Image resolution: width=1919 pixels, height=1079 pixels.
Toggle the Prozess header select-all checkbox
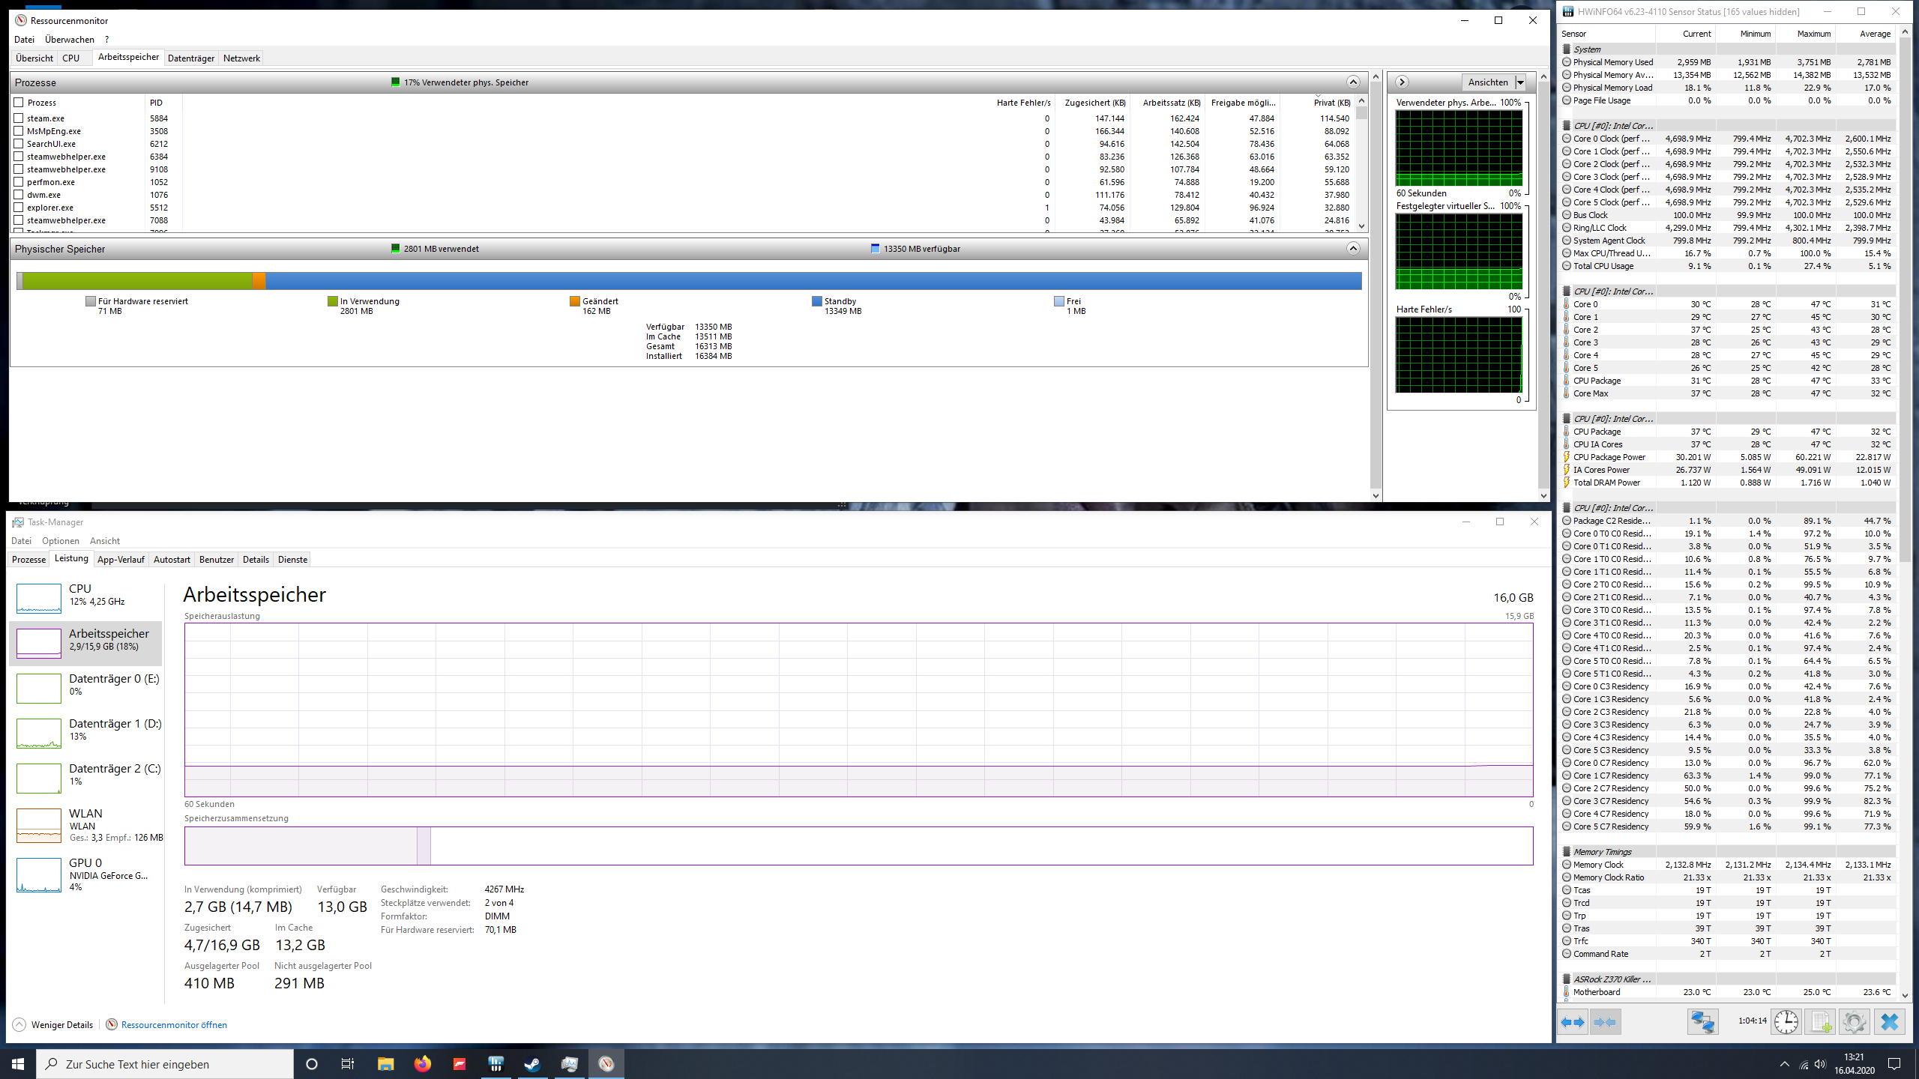click(19, 103)
